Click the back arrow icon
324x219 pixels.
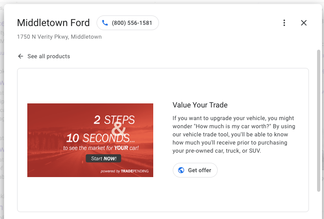(x=20, y=56)
